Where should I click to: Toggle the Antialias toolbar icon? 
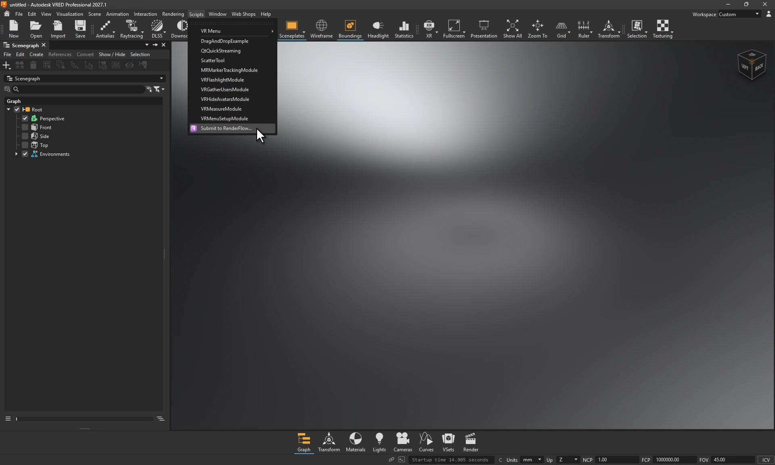point(105,29)
